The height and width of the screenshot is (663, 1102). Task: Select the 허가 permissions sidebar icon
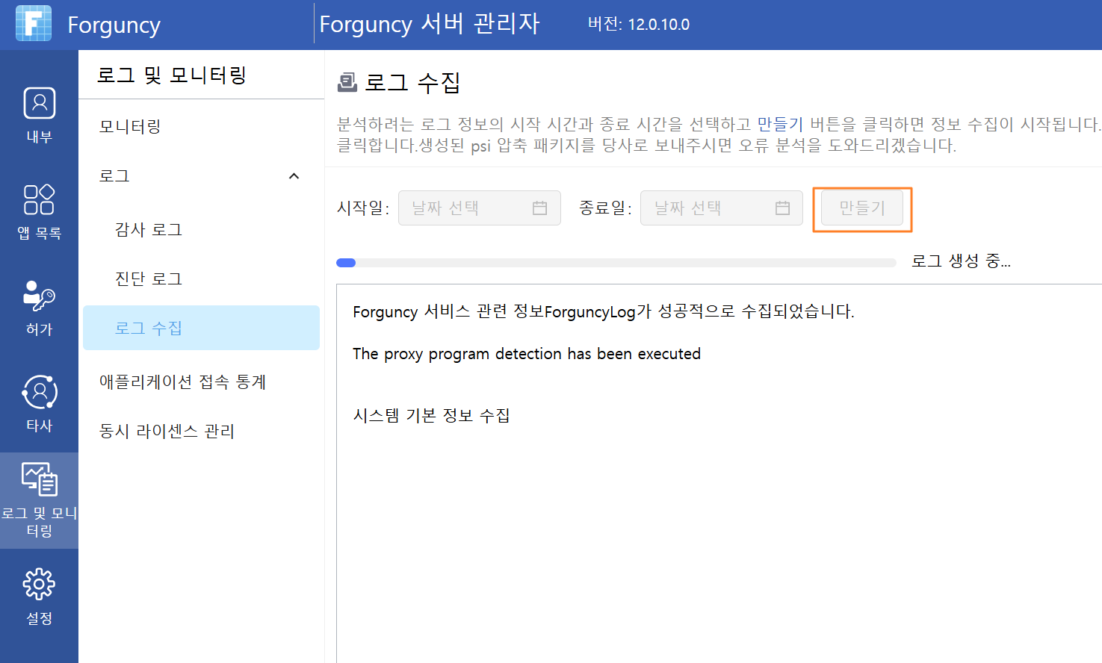coord(39,296)
